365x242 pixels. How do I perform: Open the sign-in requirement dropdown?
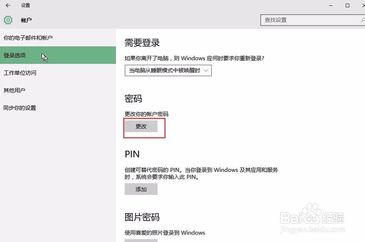click(168, 70)
